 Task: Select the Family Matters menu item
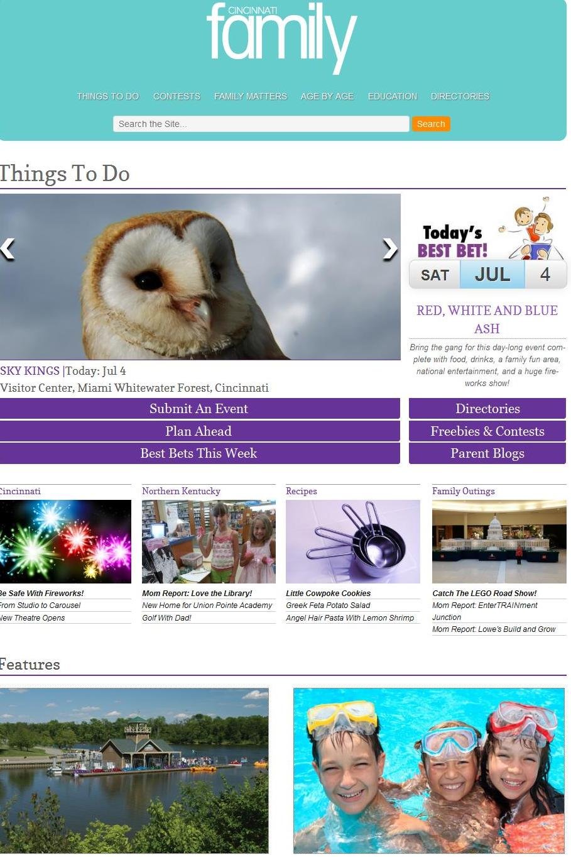click(x=250, y=96)
